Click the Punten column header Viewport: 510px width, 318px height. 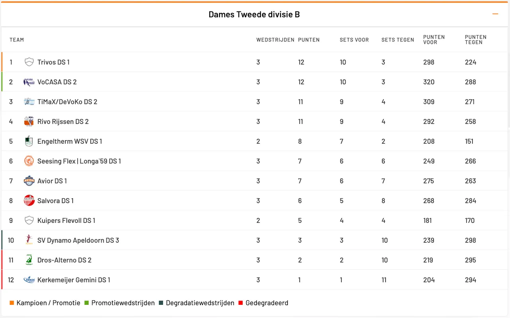[x=309, y=40]
